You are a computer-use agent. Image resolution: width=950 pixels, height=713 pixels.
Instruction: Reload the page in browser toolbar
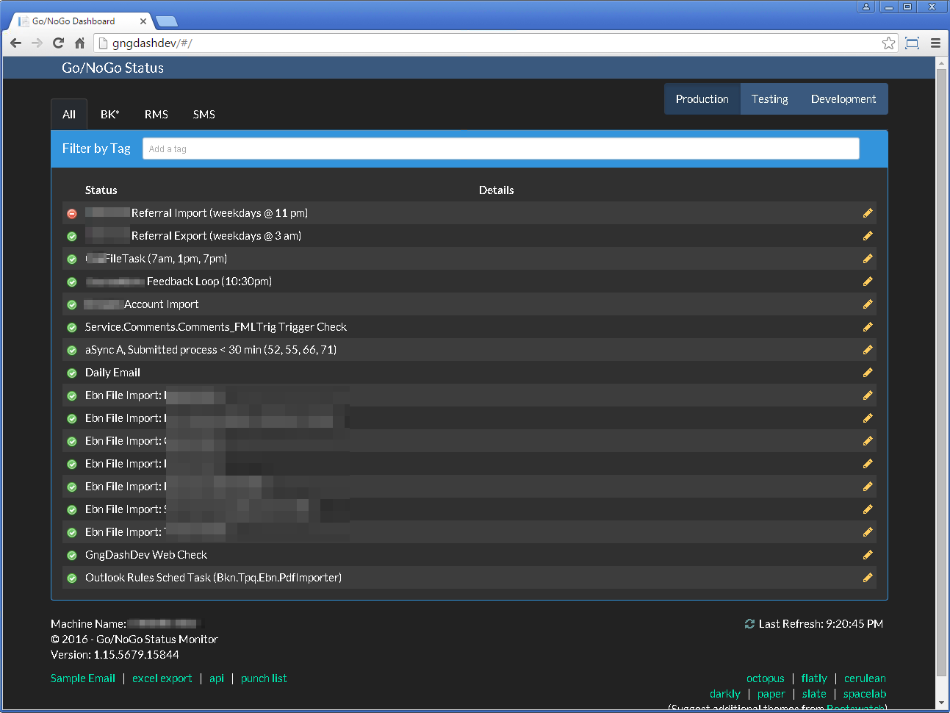pos(58,43)
